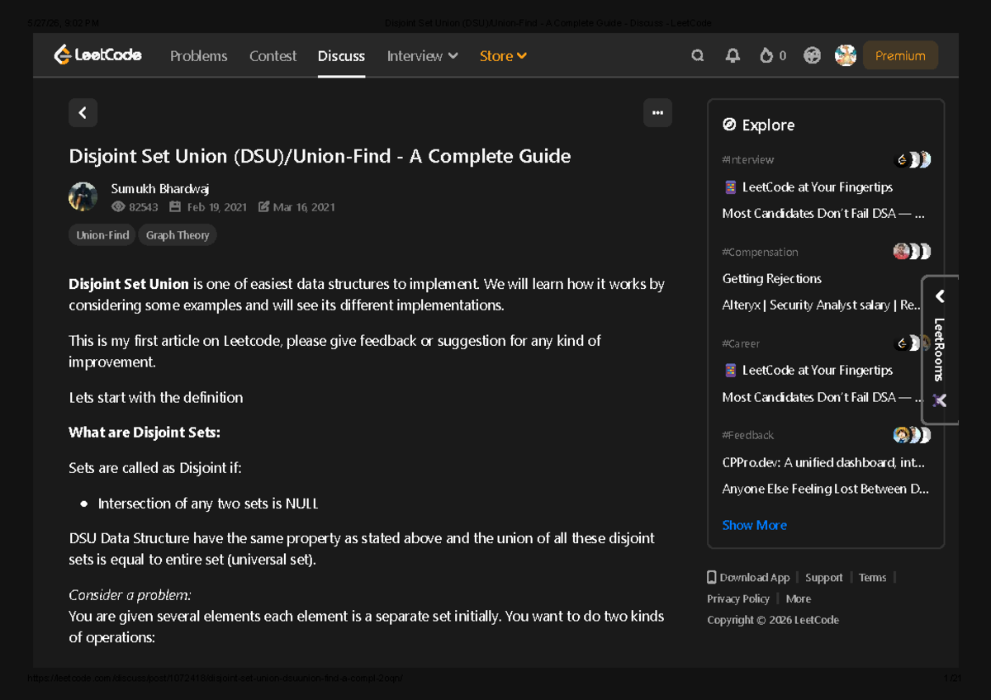Open the Getting Rejections post
Image resolution: width=991 pixels, height=700 pixels.
coord(772,279)
